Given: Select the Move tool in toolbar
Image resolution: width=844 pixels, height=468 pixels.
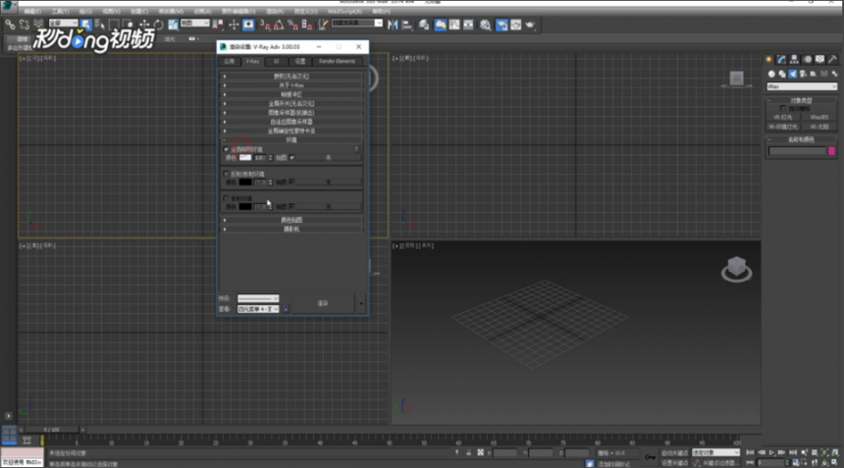Looking at the screenshot, I should [144, 25].
